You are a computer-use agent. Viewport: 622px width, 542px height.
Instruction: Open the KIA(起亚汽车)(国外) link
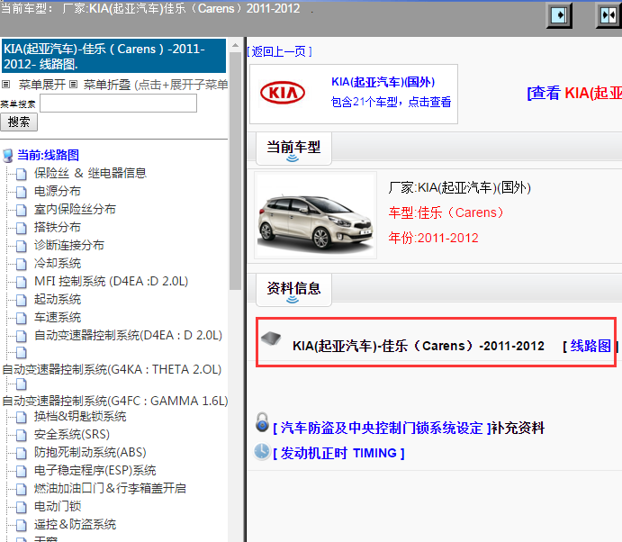tap(383, 82)
